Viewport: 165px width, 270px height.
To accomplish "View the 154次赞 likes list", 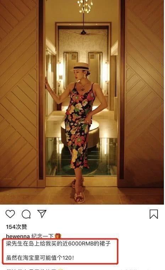I will click(x=17, y=227).
